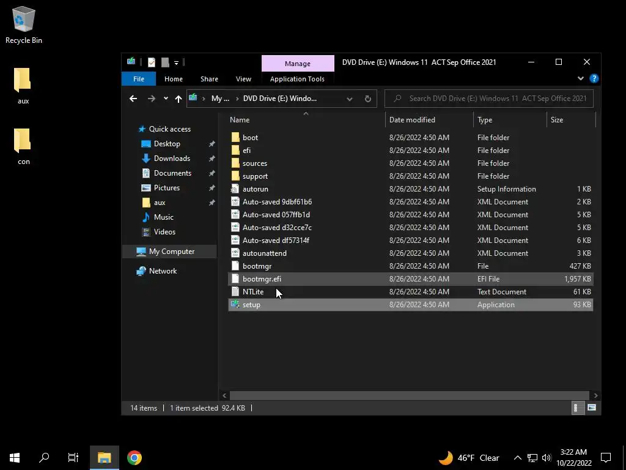Click the search DVD Drive field
Viewport: 626px width, 470px height.
coord(488,99)
